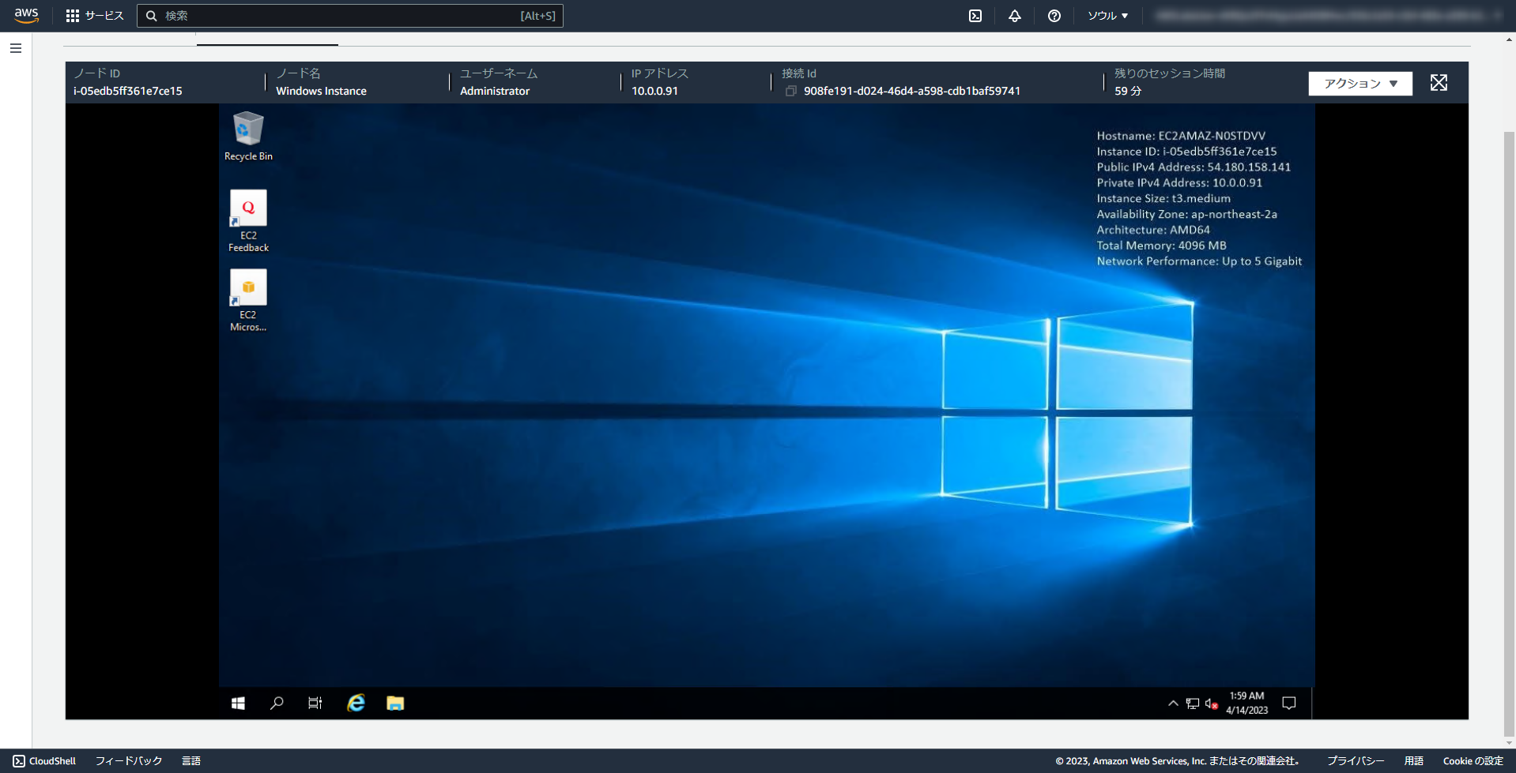
Task: Toggle fullscreen mode for the remote session
Action: (x=1439, y=83)
